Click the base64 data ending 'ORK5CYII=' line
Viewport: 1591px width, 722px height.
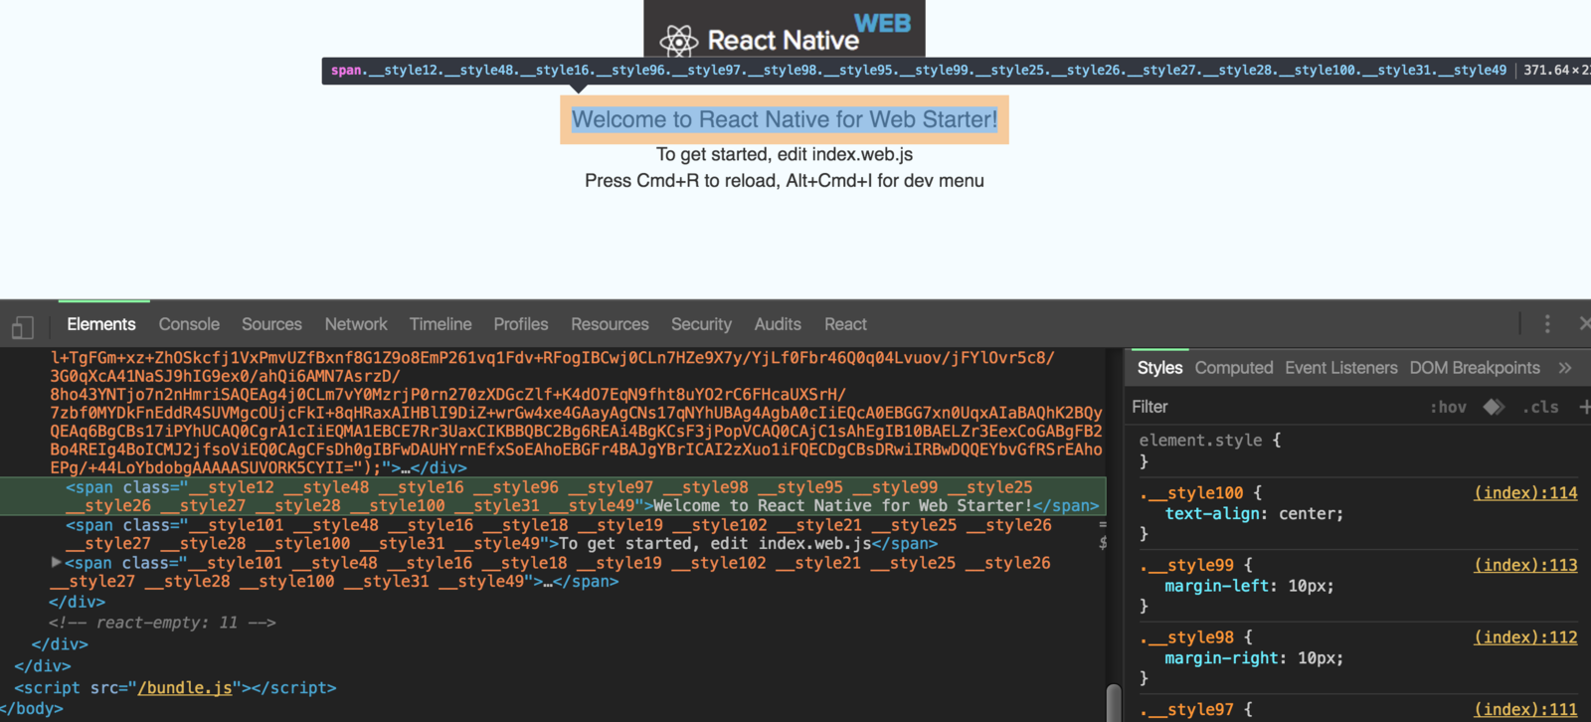pos(259,467)
